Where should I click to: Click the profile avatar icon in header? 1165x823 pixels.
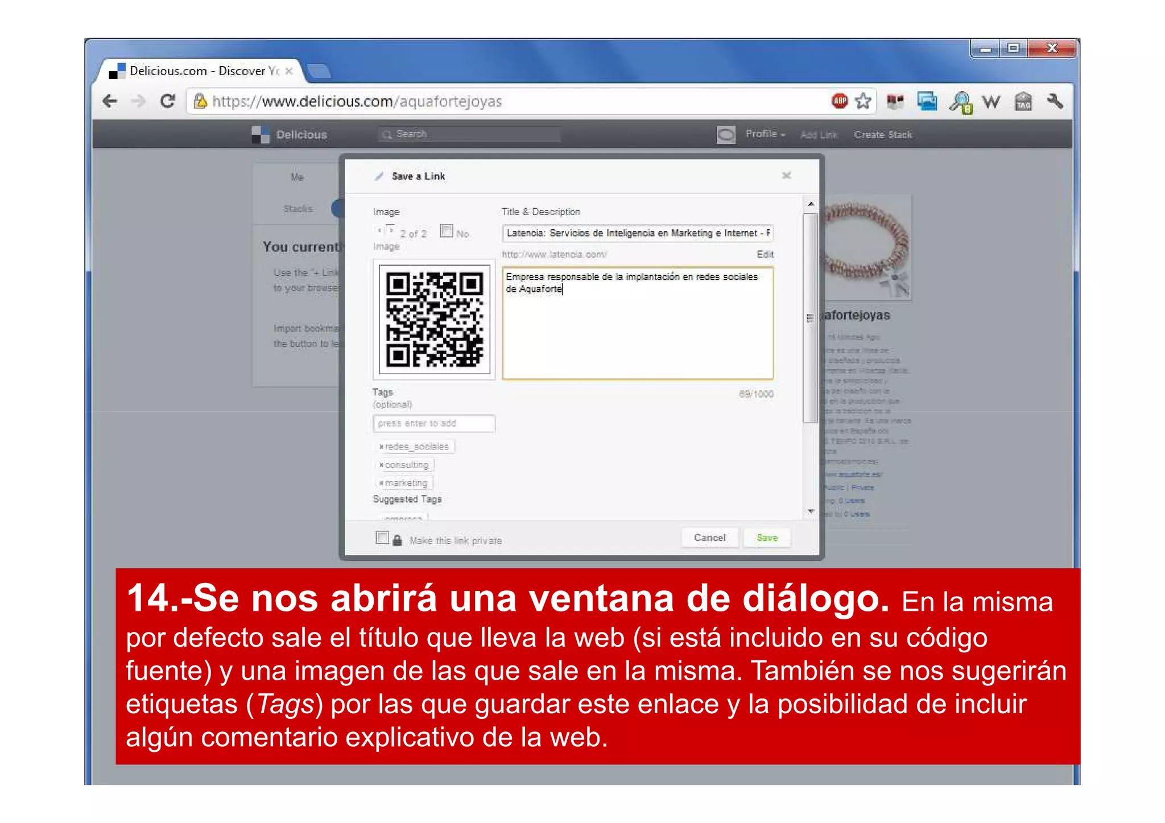pyautogui.click(x=726, y=135)
